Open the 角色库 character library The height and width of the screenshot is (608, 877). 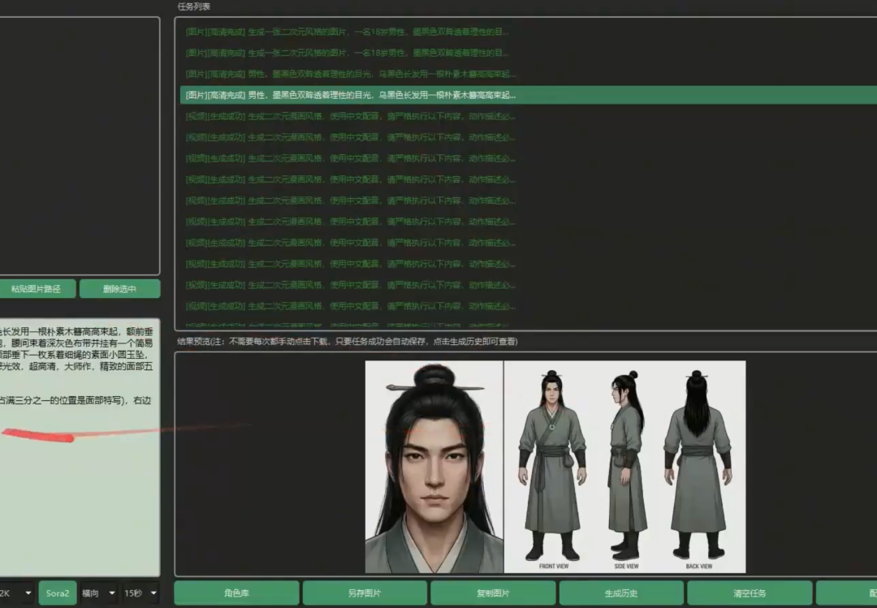(237, 593)
